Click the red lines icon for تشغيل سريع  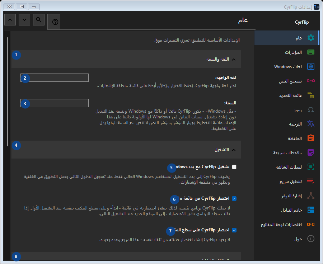(x=311, y=181)
